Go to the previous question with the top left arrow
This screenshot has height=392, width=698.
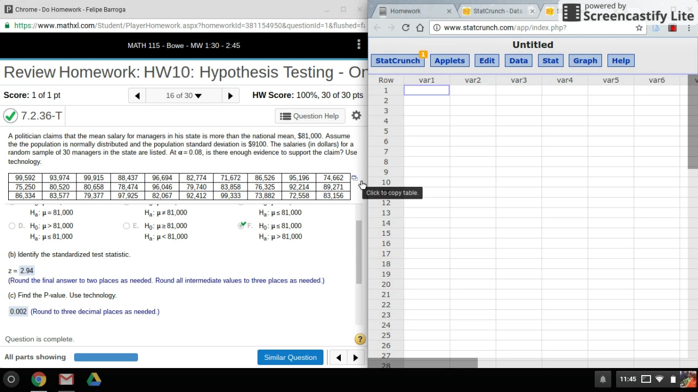[x=137, y=95]
